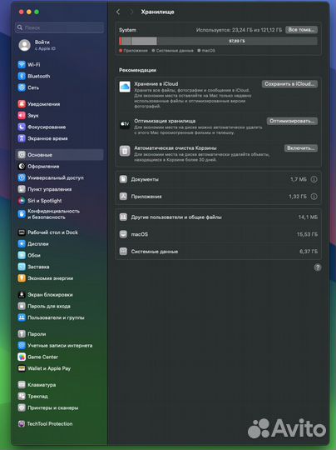This screenshot has width=336, height=450.
Task: Open the macOS storage row
Action: point(218,234)
